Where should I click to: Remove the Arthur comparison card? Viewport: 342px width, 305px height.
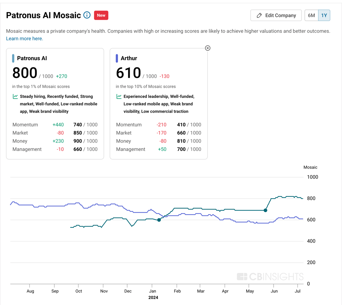[x=208, y=48]
